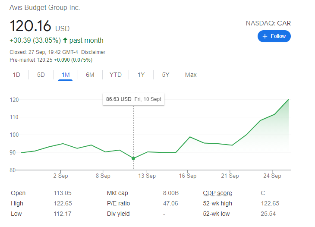Screen dimensions: 315x227
Task: Click the 13 Sep axis label
Action: [x=147, y=176]
